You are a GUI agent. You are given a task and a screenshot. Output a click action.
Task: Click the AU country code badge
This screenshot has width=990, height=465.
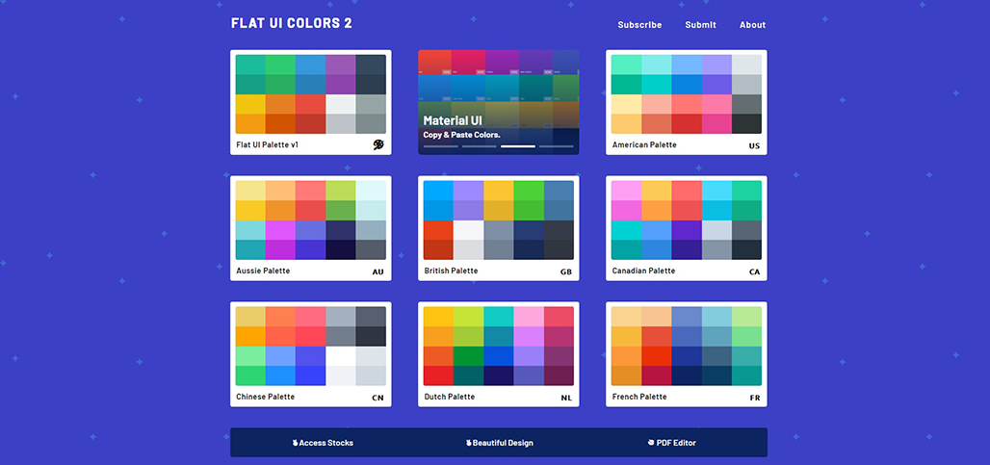tap(378, 272)
